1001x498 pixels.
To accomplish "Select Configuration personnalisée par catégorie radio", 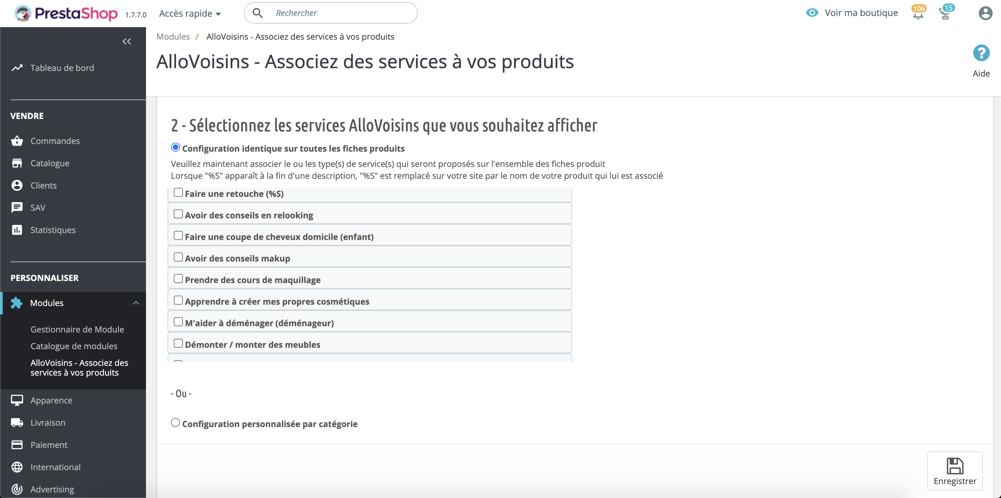I will tap(175, 423).
